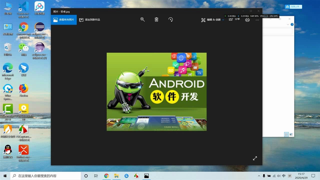
Task: Expand the chevron next to 编辑 & 创建
Action: 223,20
